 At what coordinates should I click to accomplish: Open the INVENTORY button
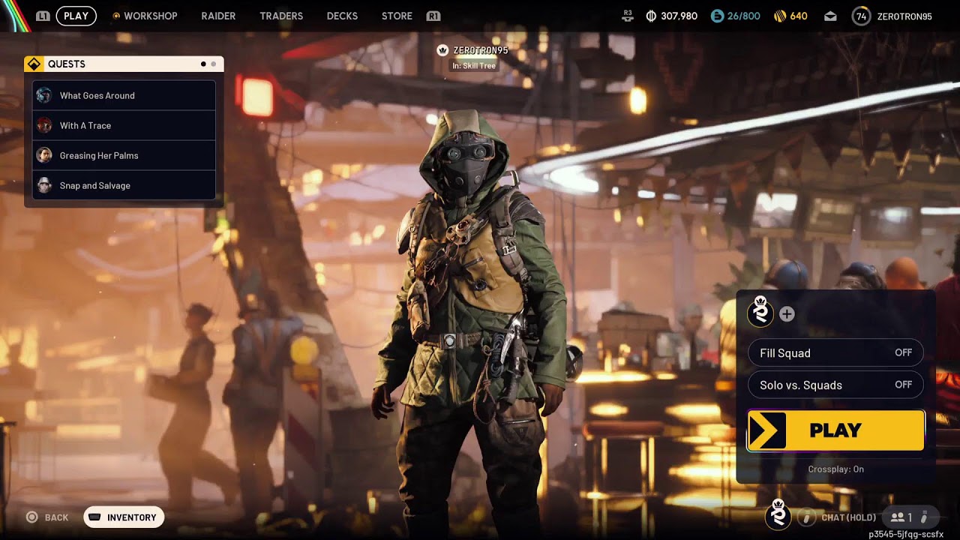(124, 517)
